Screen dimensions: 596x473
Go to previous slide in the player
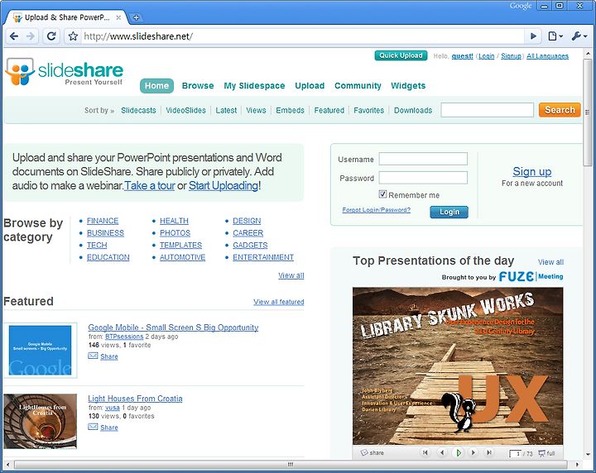[442, 452]
